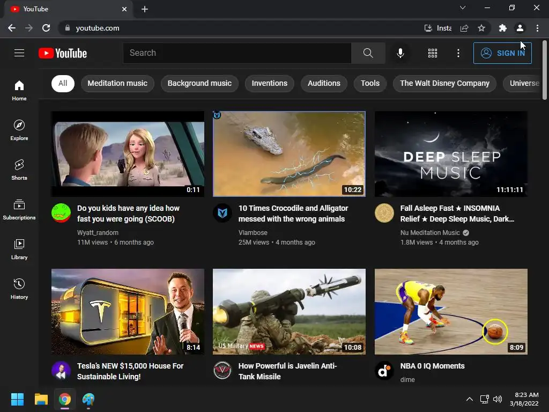The image size is (549, 412).
Task: Select Inventions chip
Action: (270, 83)
